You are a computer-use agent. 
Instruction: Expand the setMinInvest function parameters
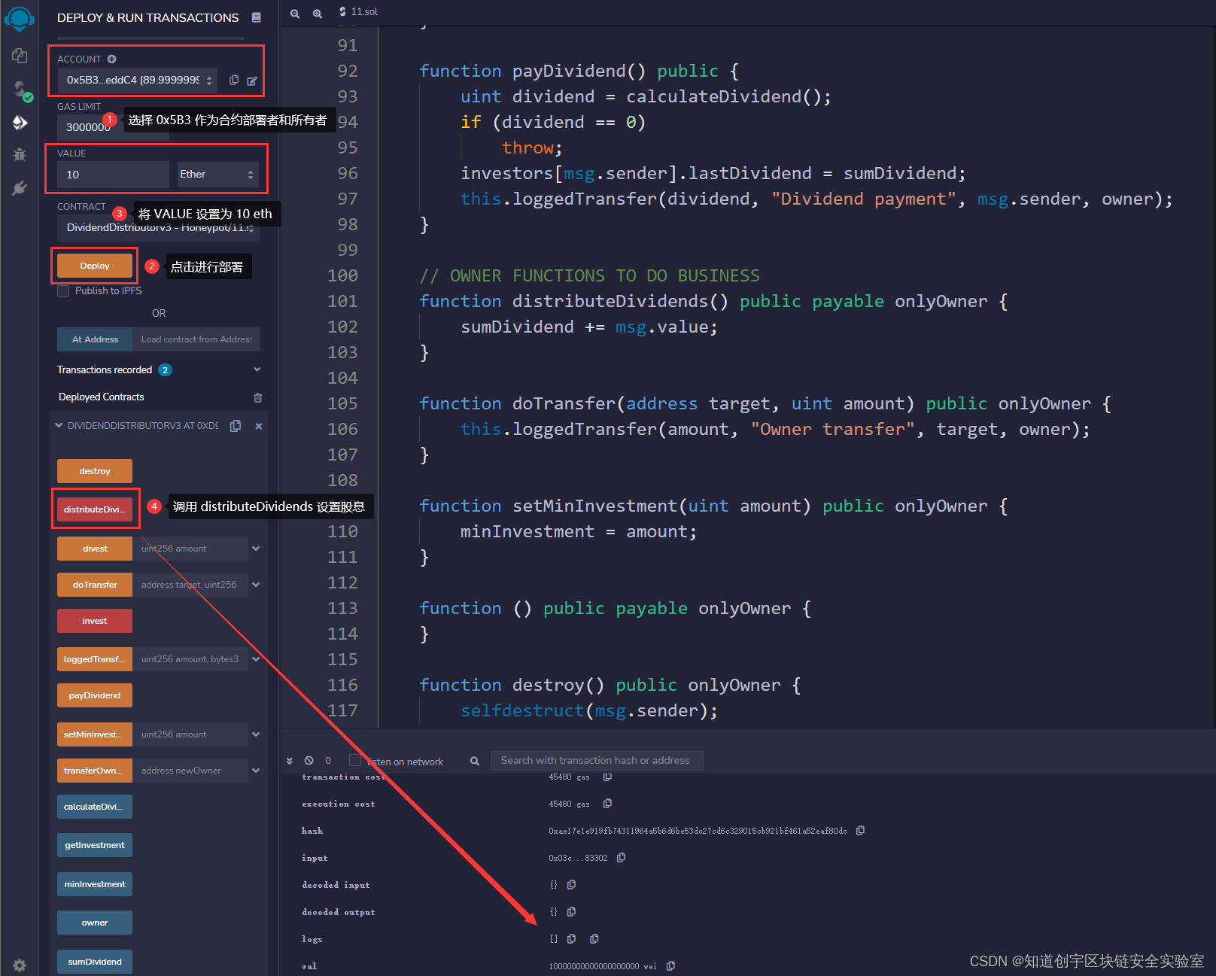click(256, 734)
